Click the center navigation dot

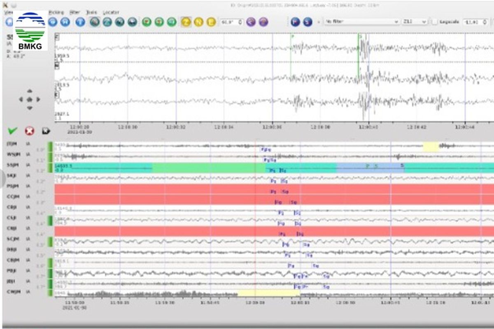tap(29, 99)
